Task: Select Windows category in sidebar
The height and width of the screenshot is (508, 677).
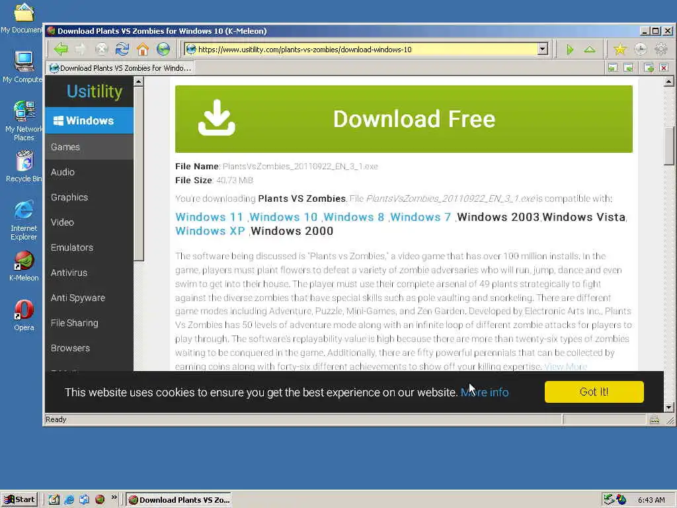Action: [x=89, y=120]
